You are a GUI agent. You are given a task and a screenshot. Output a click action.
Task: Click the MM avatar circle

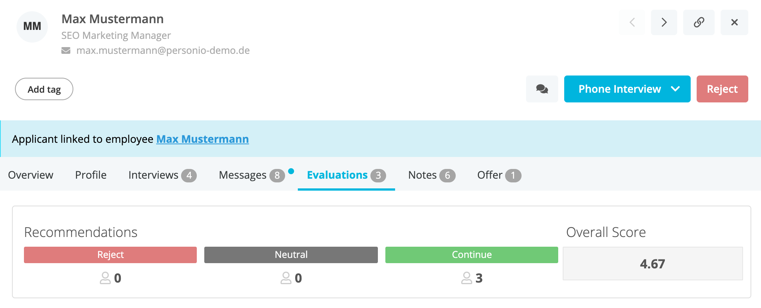pyautogui.click(x=32, y=26)
